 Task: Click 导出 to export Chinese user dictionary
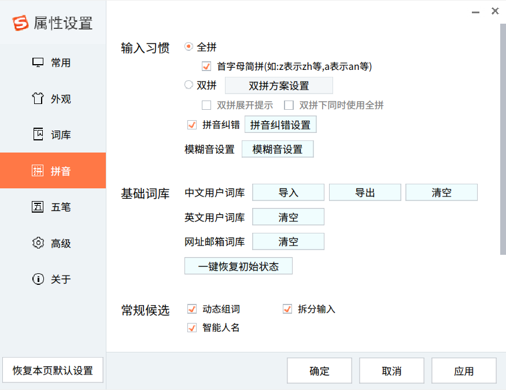click(365, 192)
